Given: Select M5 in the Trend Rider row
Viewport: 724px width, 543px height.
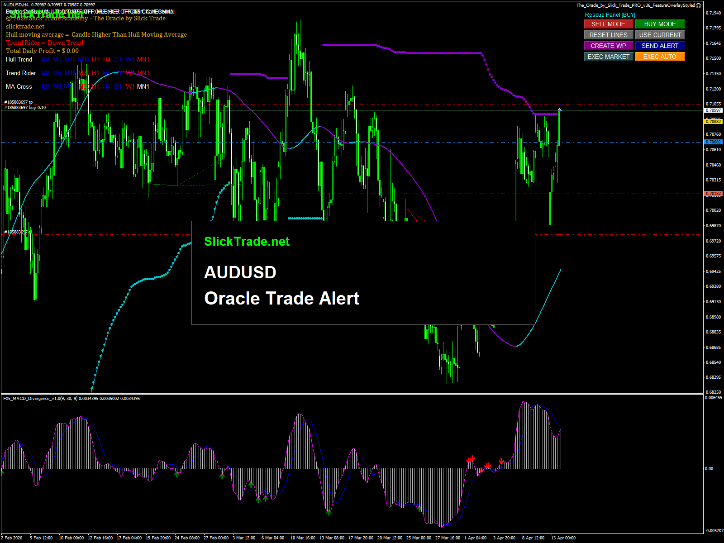Looking at the screenshot, I should [57, 73].
